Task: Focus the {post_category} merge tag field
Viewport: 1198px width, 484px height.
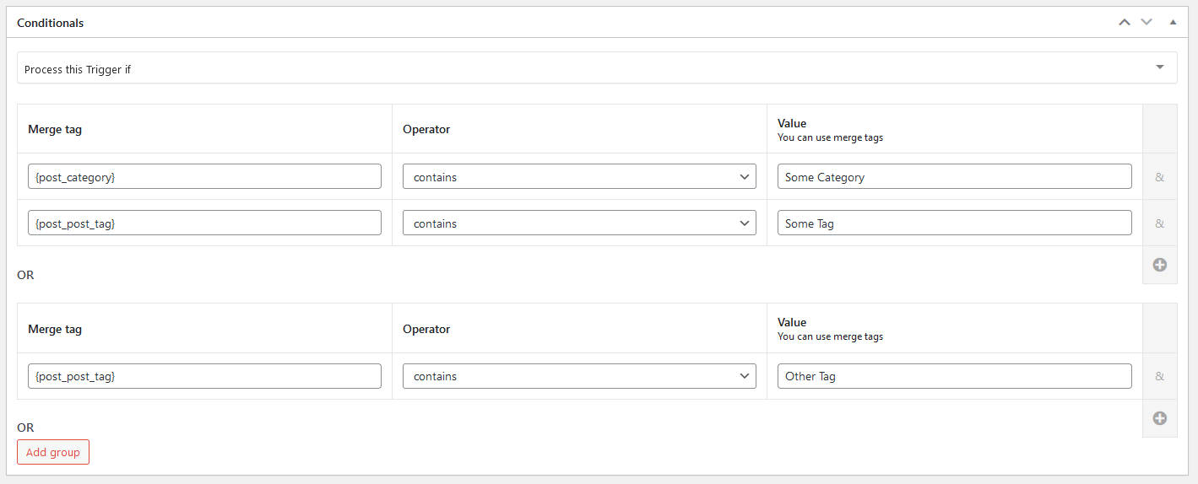Action: (x=204, y=177)
